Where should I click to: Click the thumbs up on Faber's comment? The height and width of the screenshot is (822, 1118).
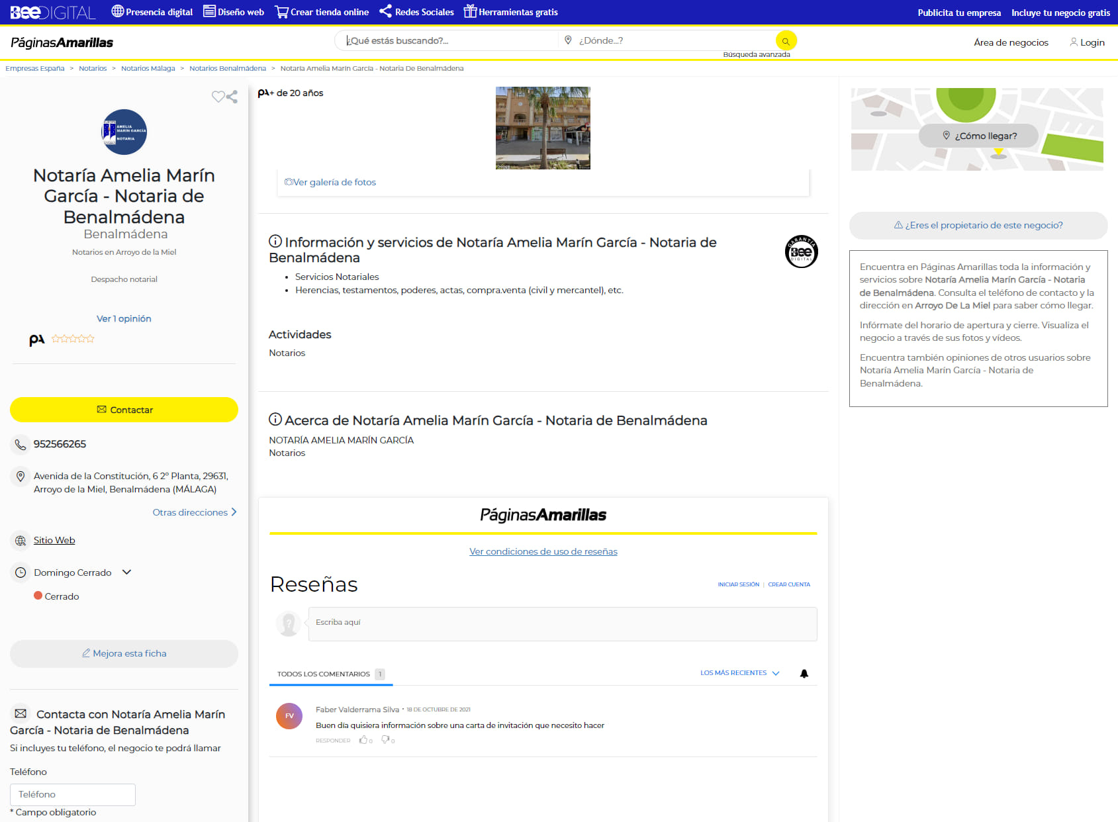(363, 740)
